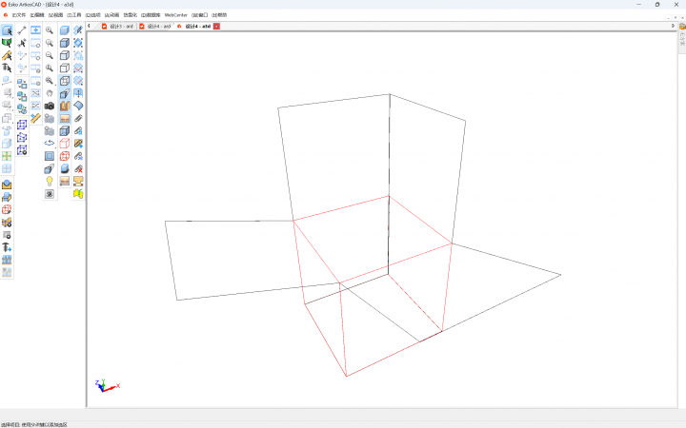The height and width of the screenshot is (428, 686).
Task: Close the 设计4 - a3d tab
Action: (x=216, y=26)
